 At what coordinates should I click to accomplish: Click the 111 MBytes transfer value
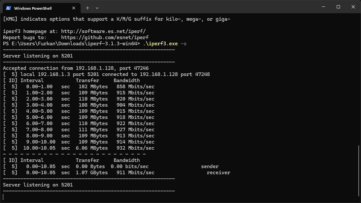point(93,130)
